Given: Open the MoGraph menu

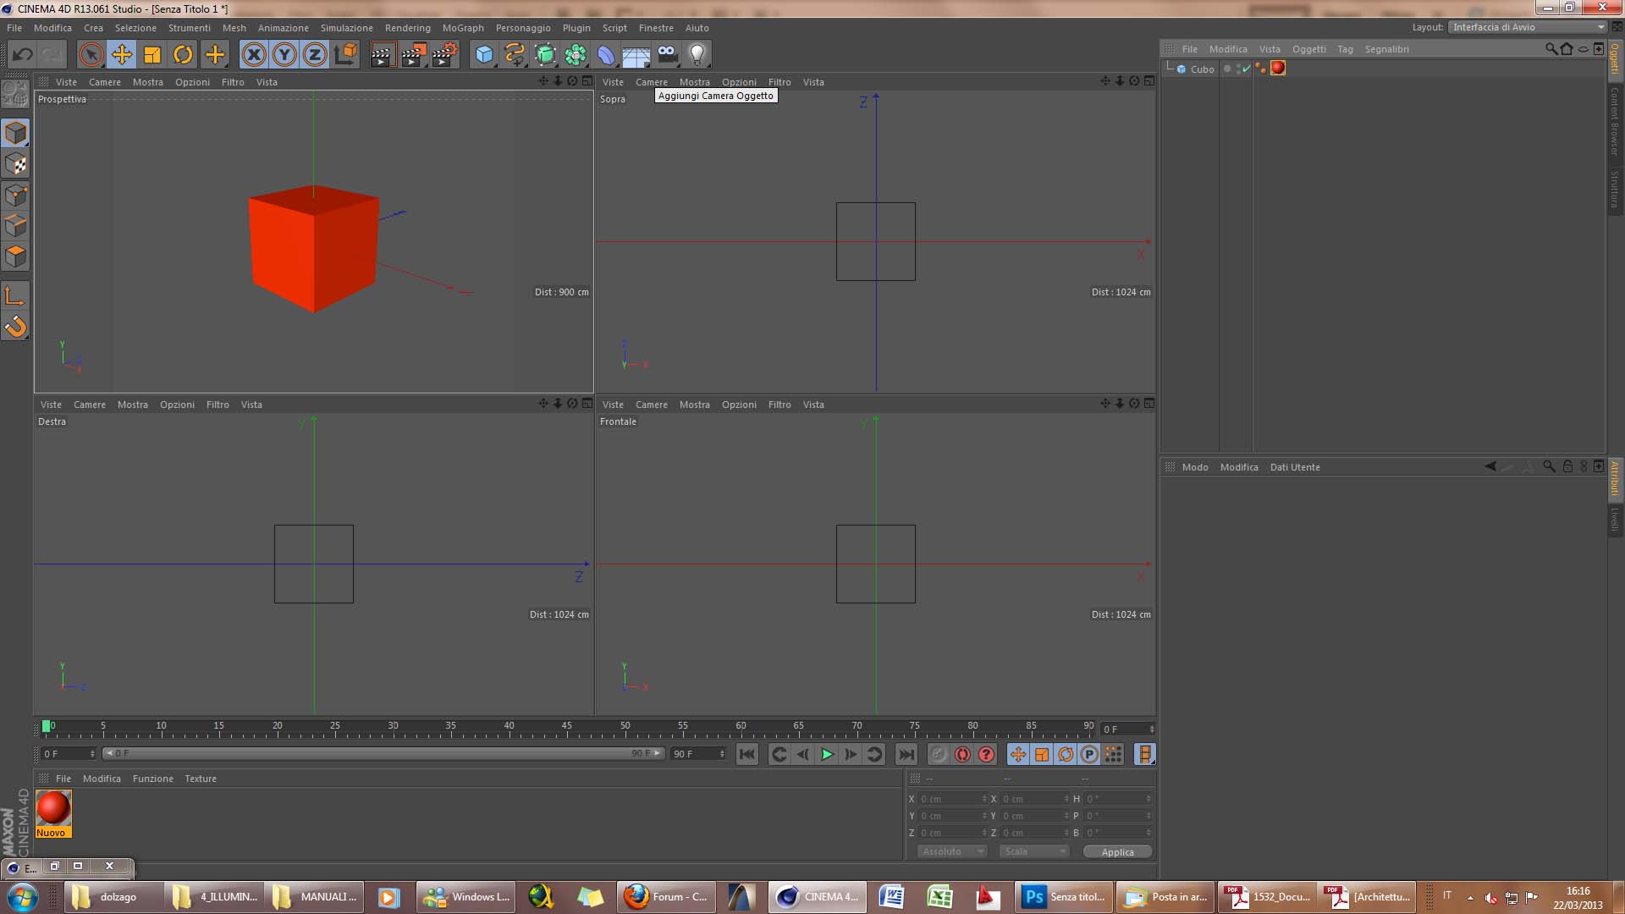Looking at the screenshot, I should (463, 28).
